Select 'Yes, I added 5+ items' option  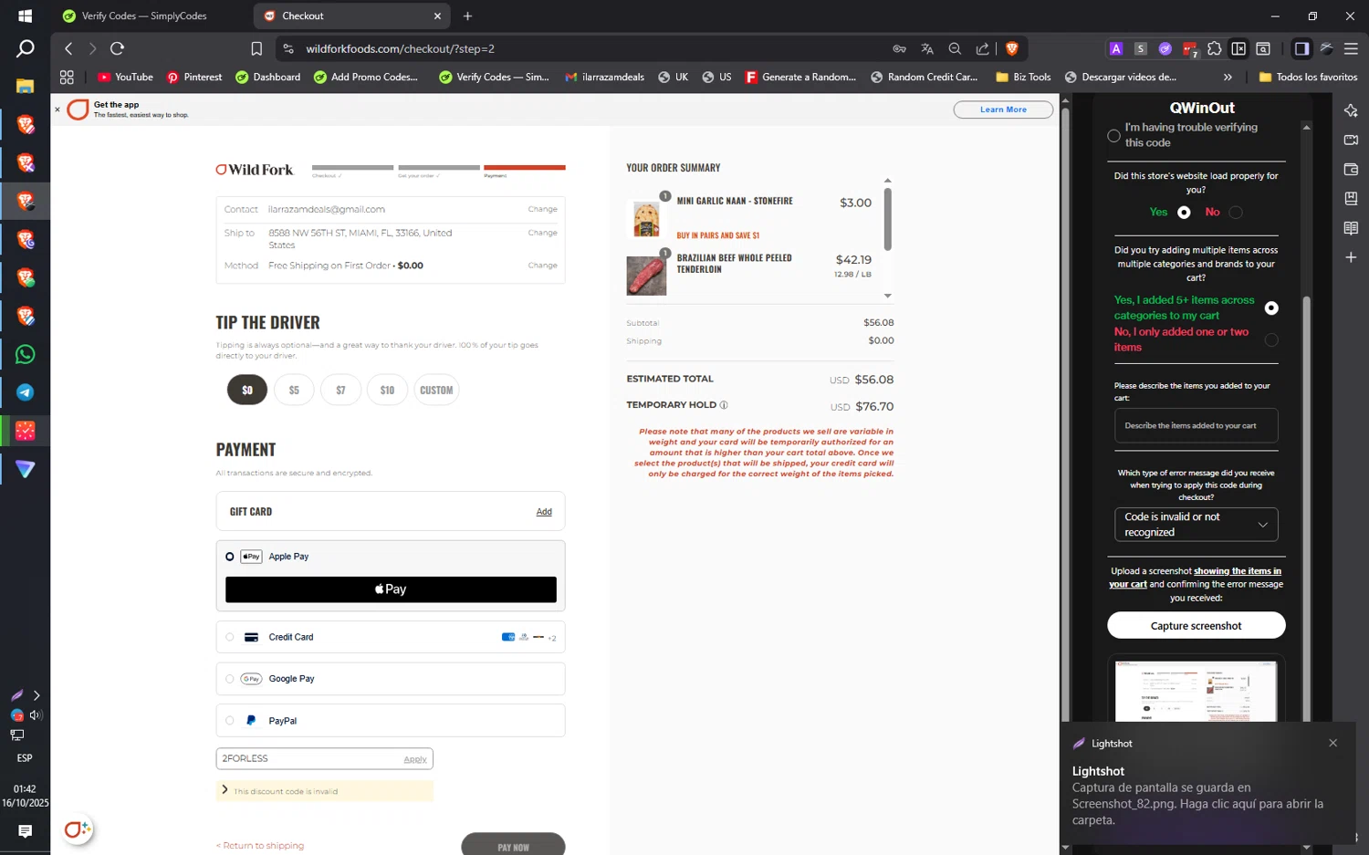(1271, 308)
